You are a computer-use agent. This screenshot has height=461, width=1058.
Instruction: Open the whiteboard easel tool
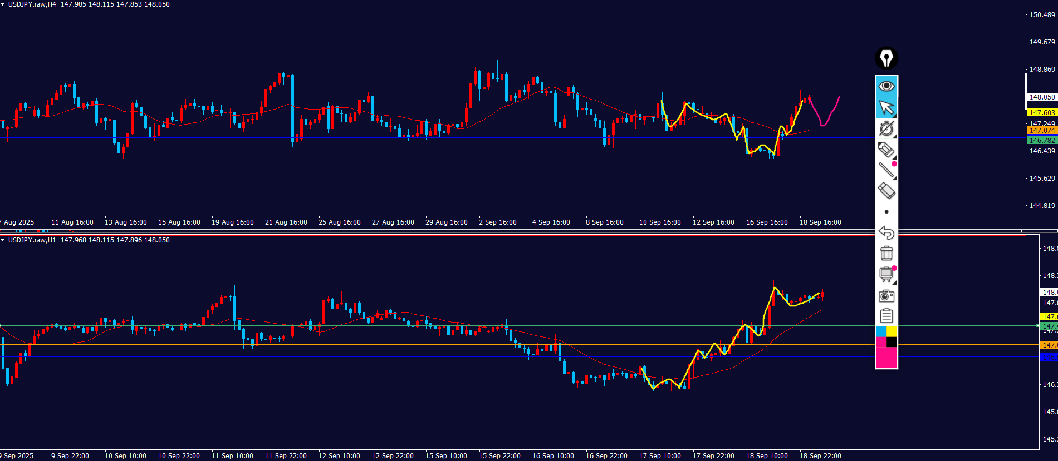(886, 274)
